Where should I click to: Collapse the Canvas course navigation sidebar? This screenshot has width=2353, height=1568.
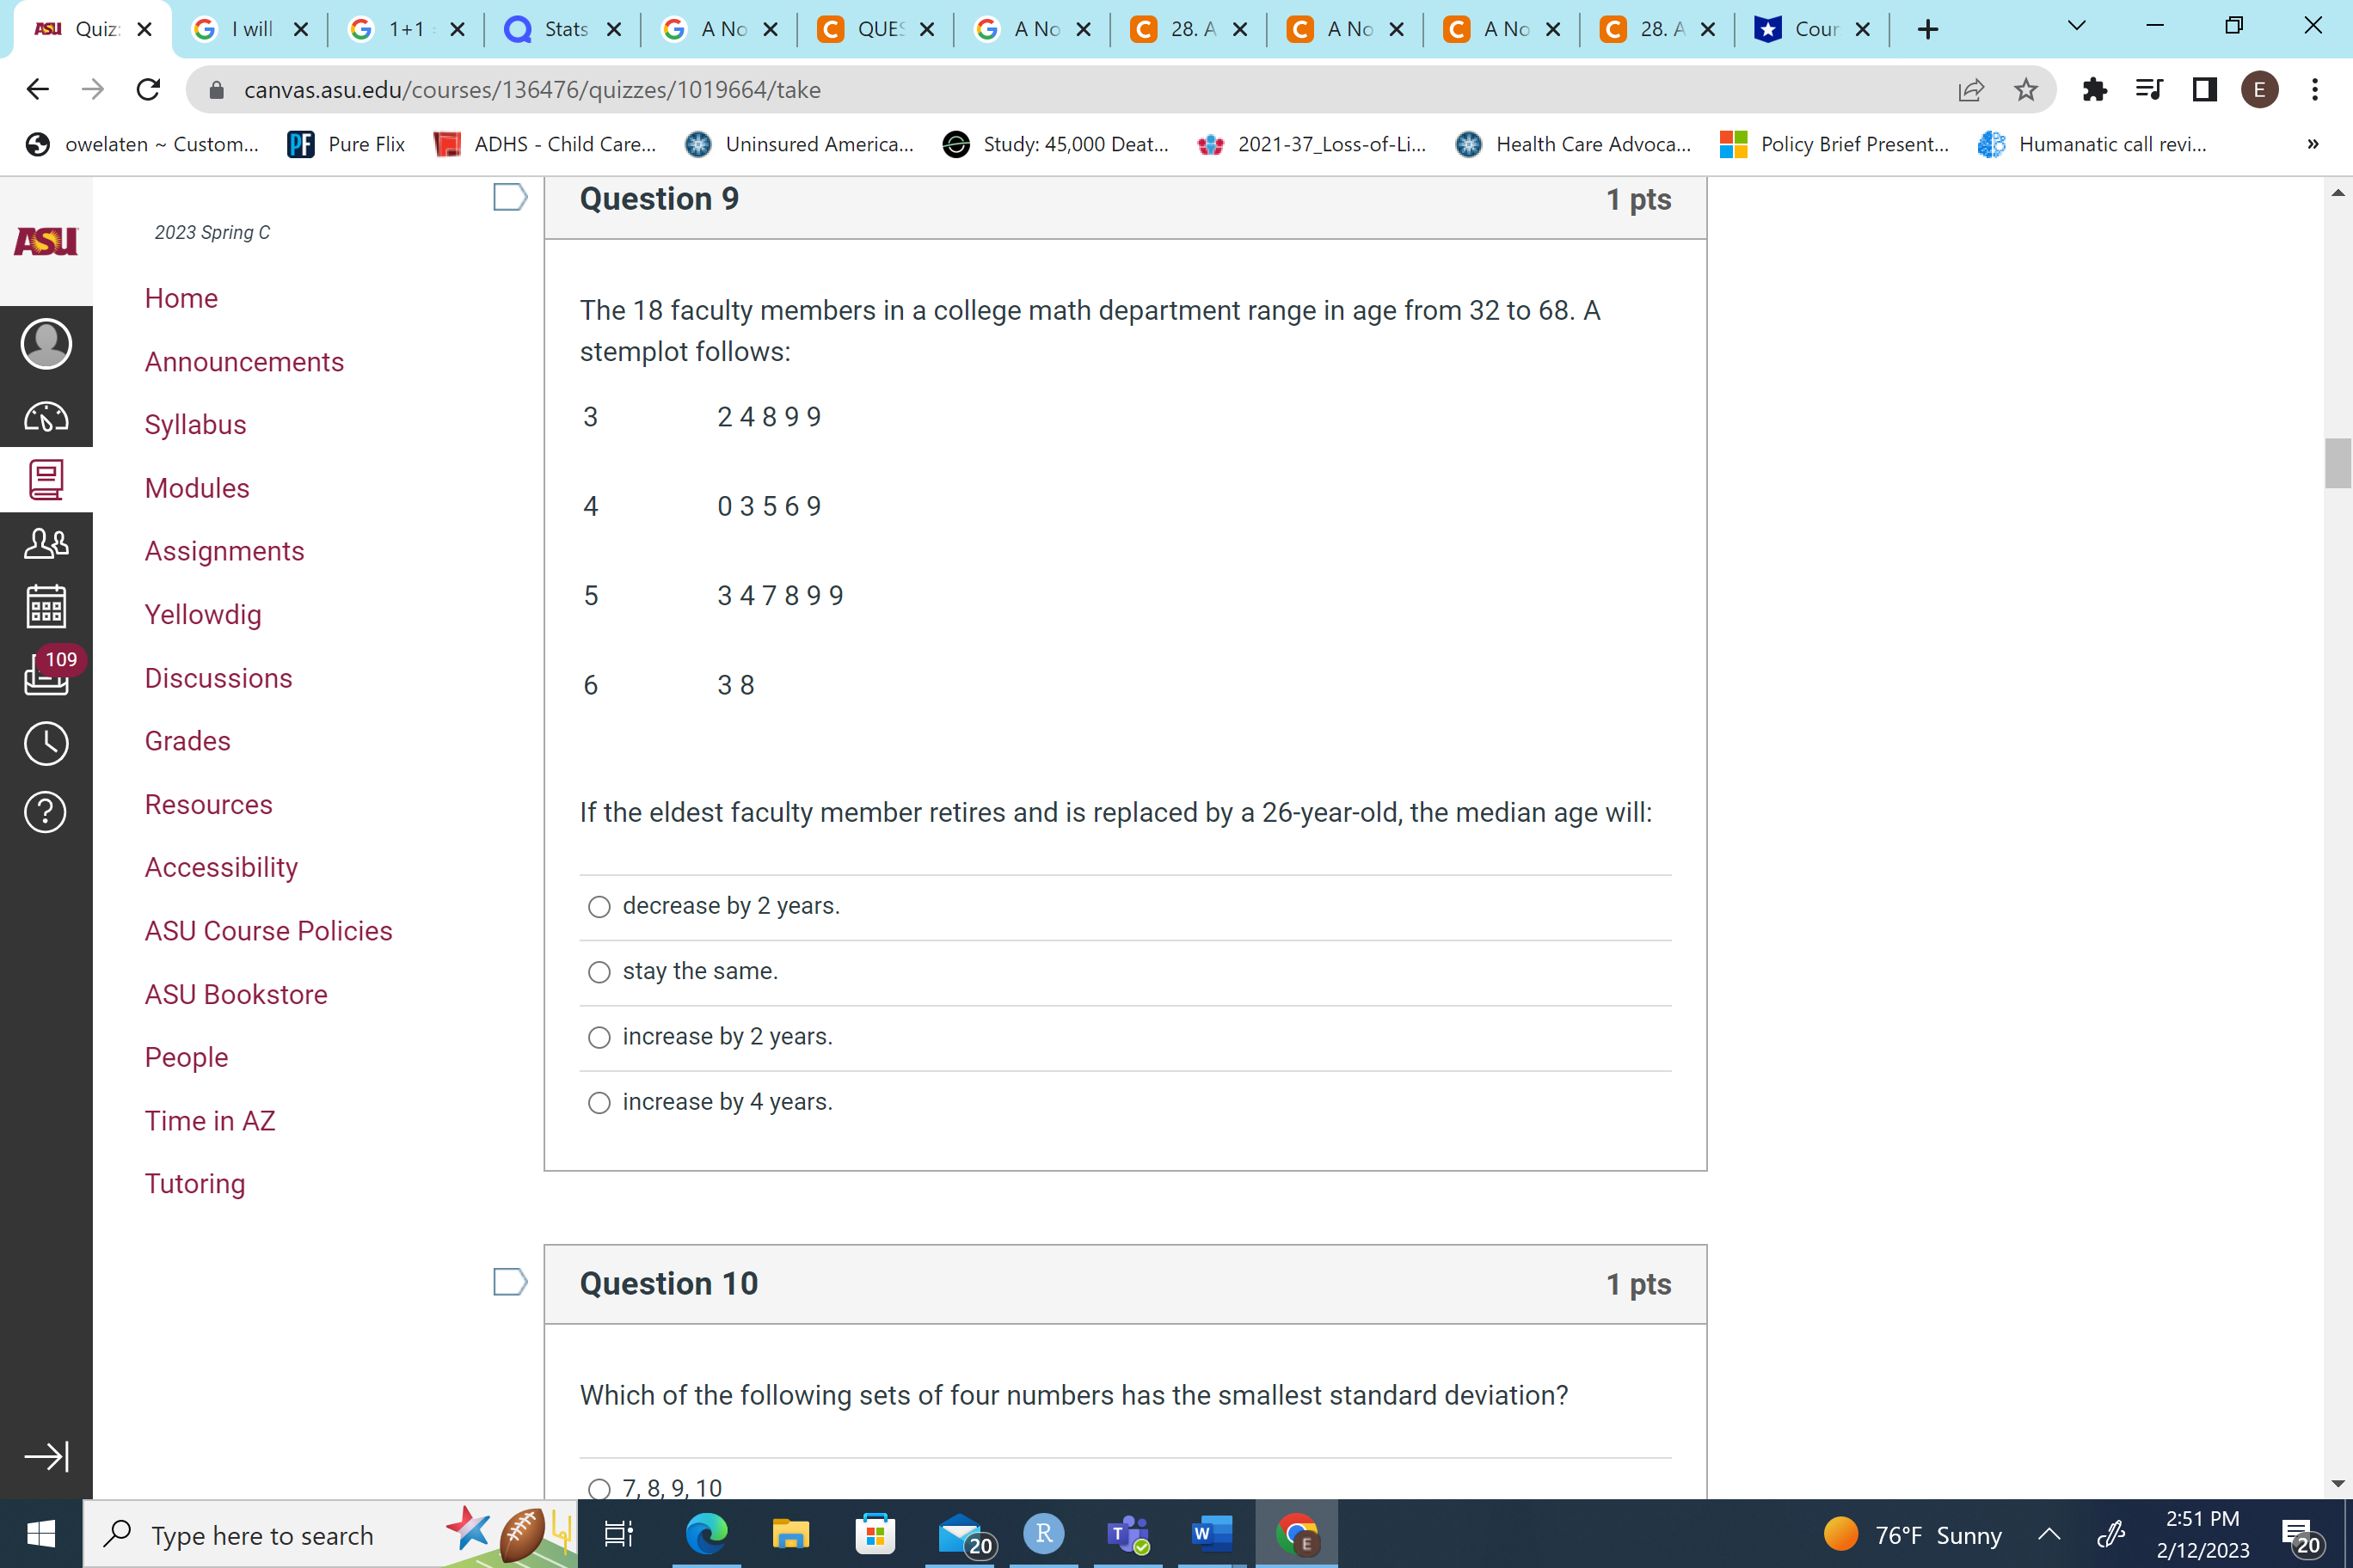(46, 1457)
